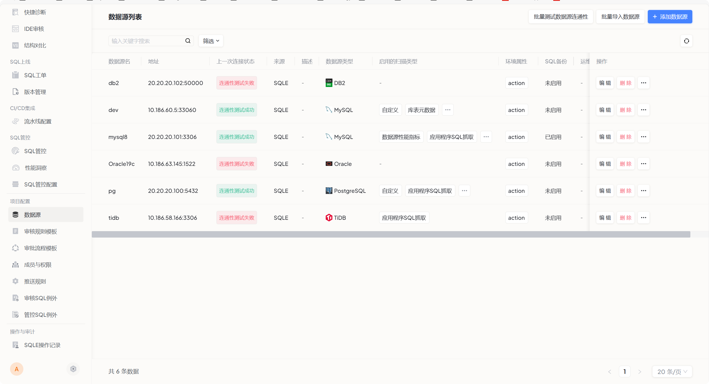This screenshot has width=709, height=384.
Task: Open more actions for Oracle19c row
Action: (x=644, y=164)
